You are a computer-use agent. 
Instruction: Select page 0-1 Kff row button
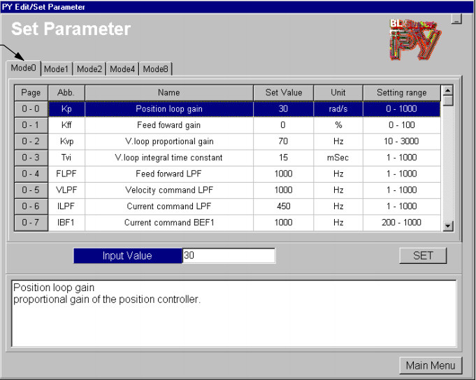[31, 125]
